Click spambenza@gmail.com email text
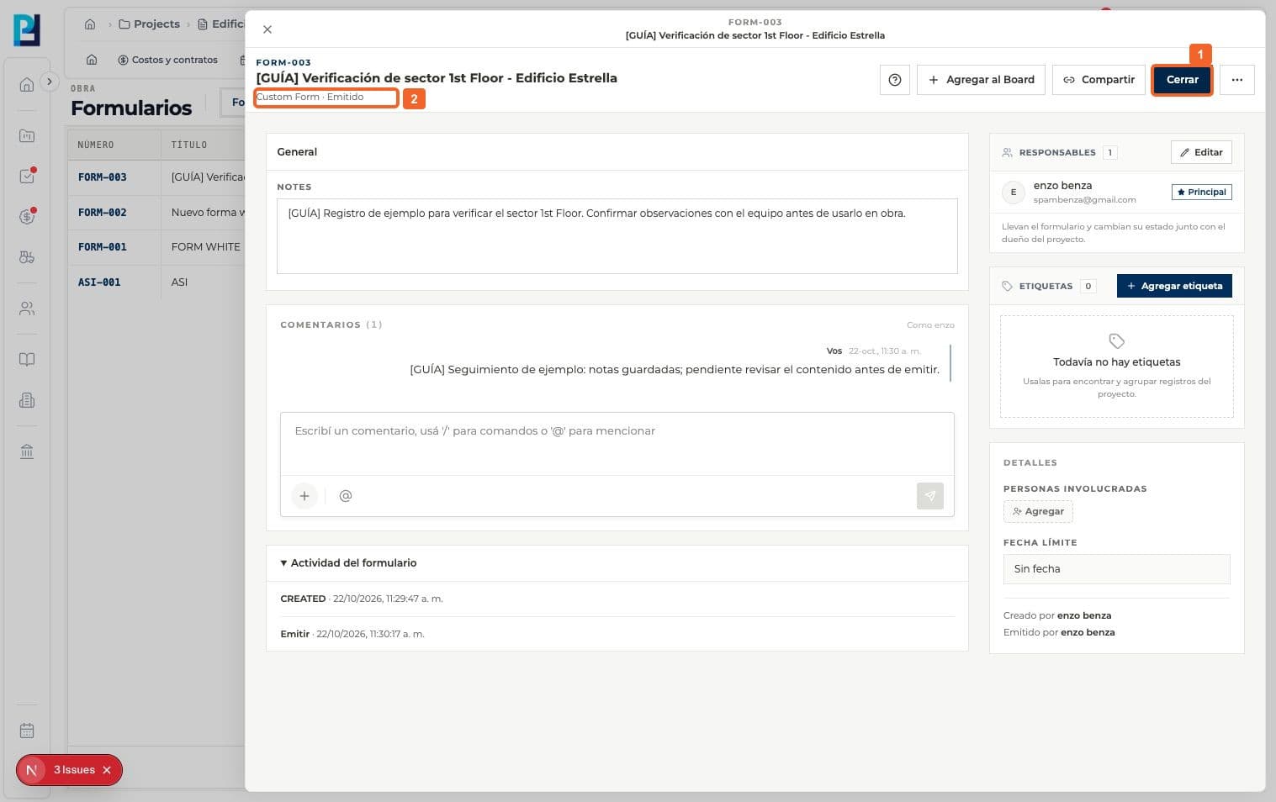Image resolution: width=1276 pixels, height=802 pixels. pos(1084,200)
